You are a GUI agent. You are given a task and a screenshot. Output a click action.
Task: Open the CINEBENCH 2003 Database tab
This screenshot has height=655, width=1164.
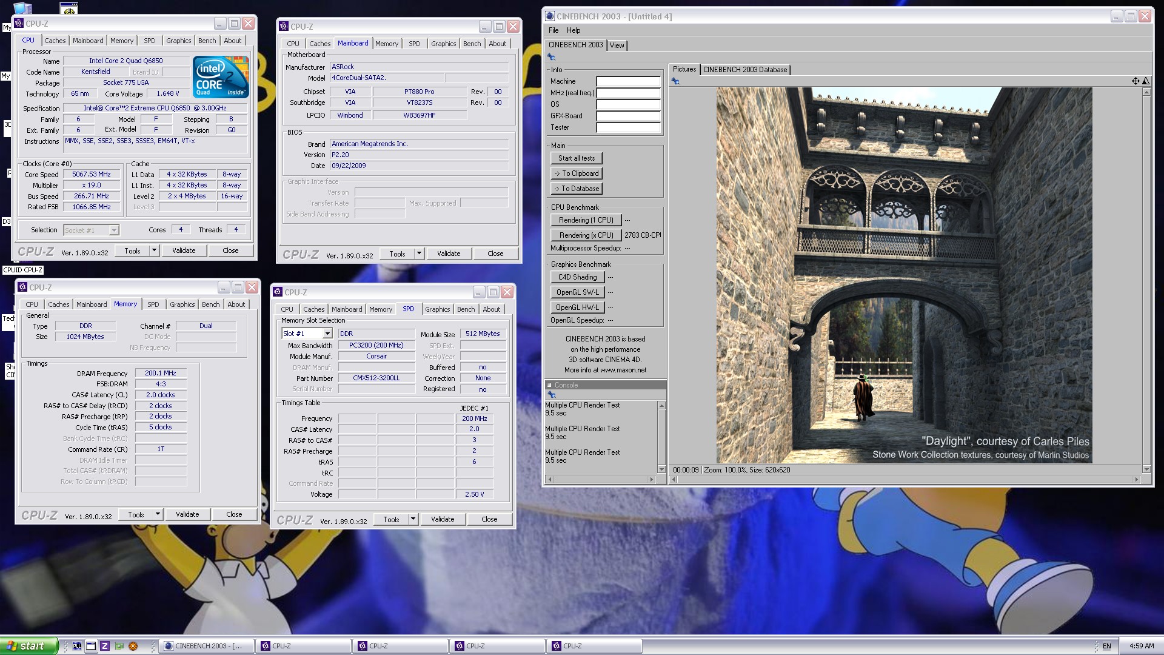pyautogui.click(x=745, y=70)
